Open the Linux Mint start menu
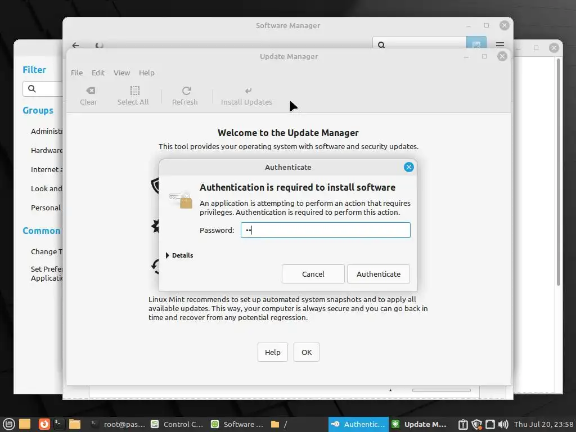The width and height of the screenshot is (576, 432). coord(8,424)
